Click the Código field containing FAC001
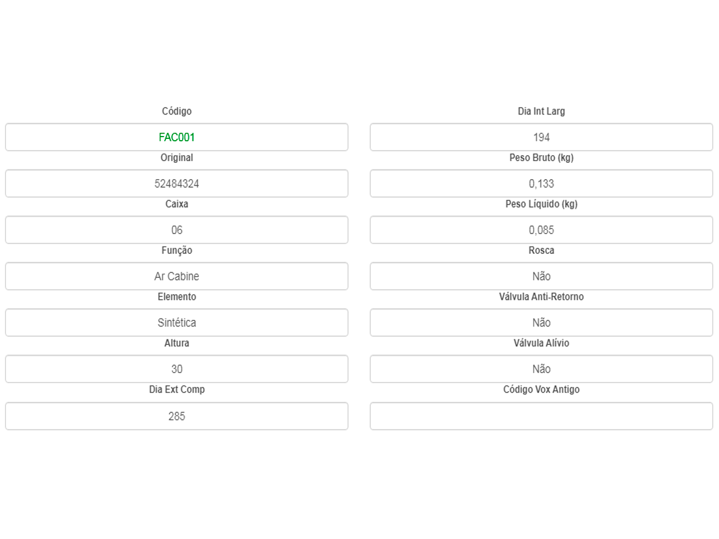 (x=177, y=137)
